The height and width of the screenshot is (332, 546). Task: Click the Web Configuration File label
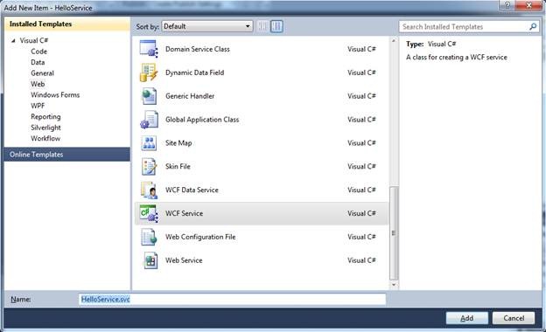coord(200,237)
